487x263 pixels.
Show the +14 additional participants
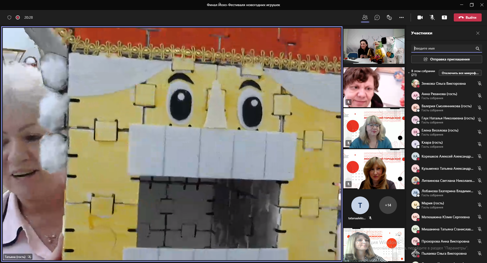coord(388,205)
